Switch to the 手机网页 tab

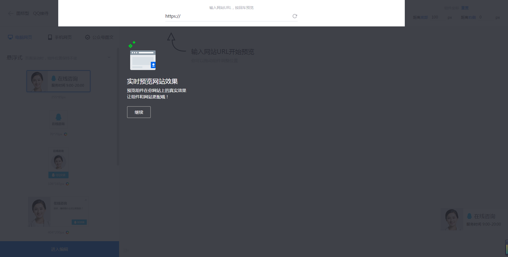point(60,37)
